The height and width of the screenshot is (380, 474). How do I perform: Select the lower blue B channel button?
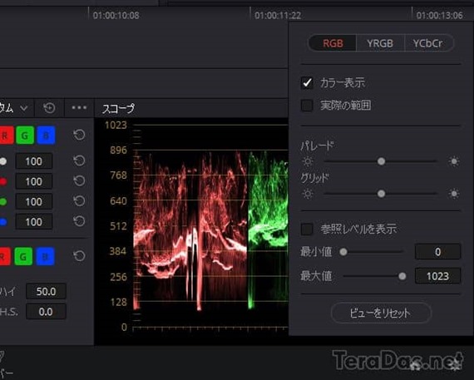[x=46, y=256]
